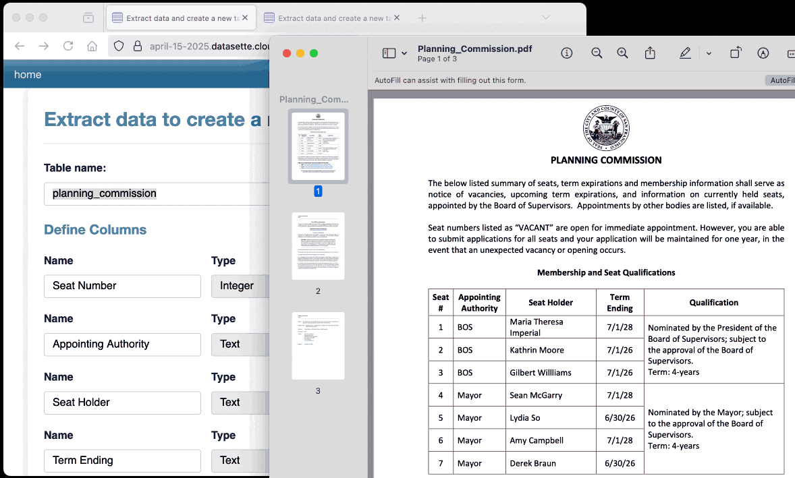Image resolution: width=795 pixels, height=478 pixels.
Task: Open the home link in Datasette
Action: pyautogui.click(x=28, y=74)
